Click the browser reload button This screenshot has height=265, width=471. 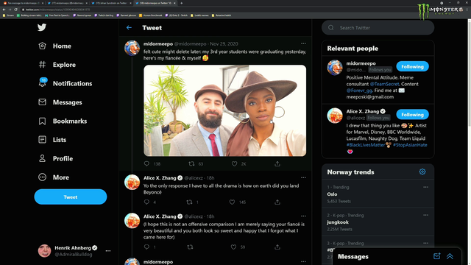pos(15,10)
